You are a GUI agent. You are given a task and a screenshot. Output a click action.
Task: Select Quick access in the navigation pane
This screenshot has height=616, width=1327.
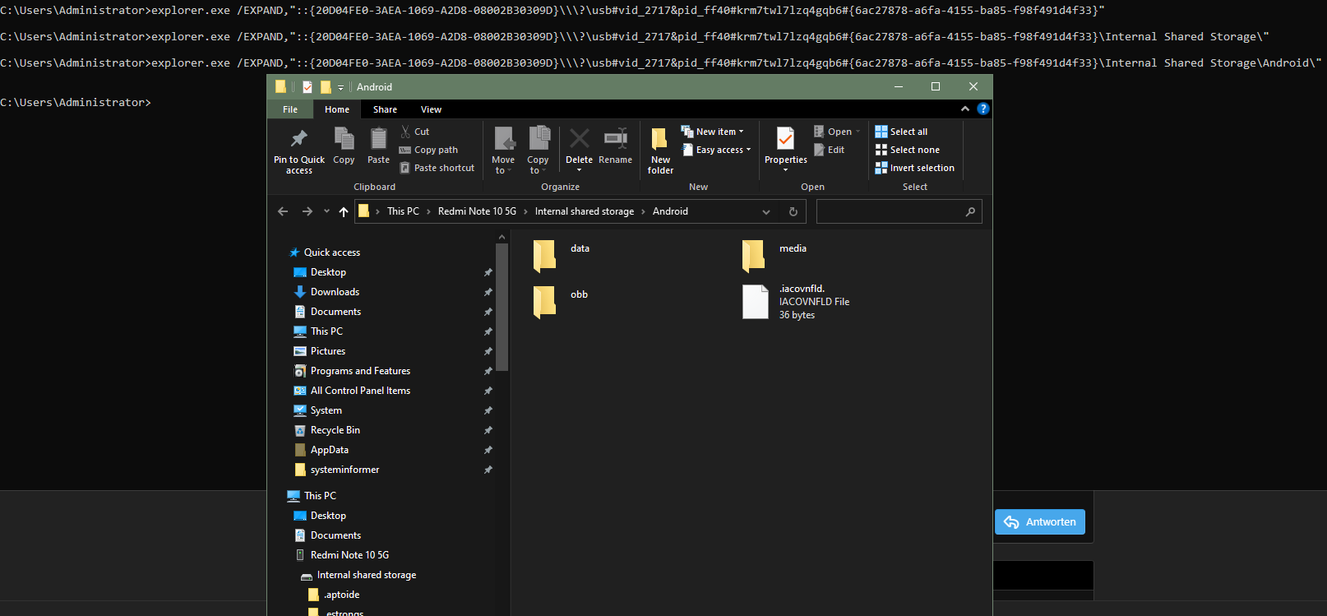(332, 252)
